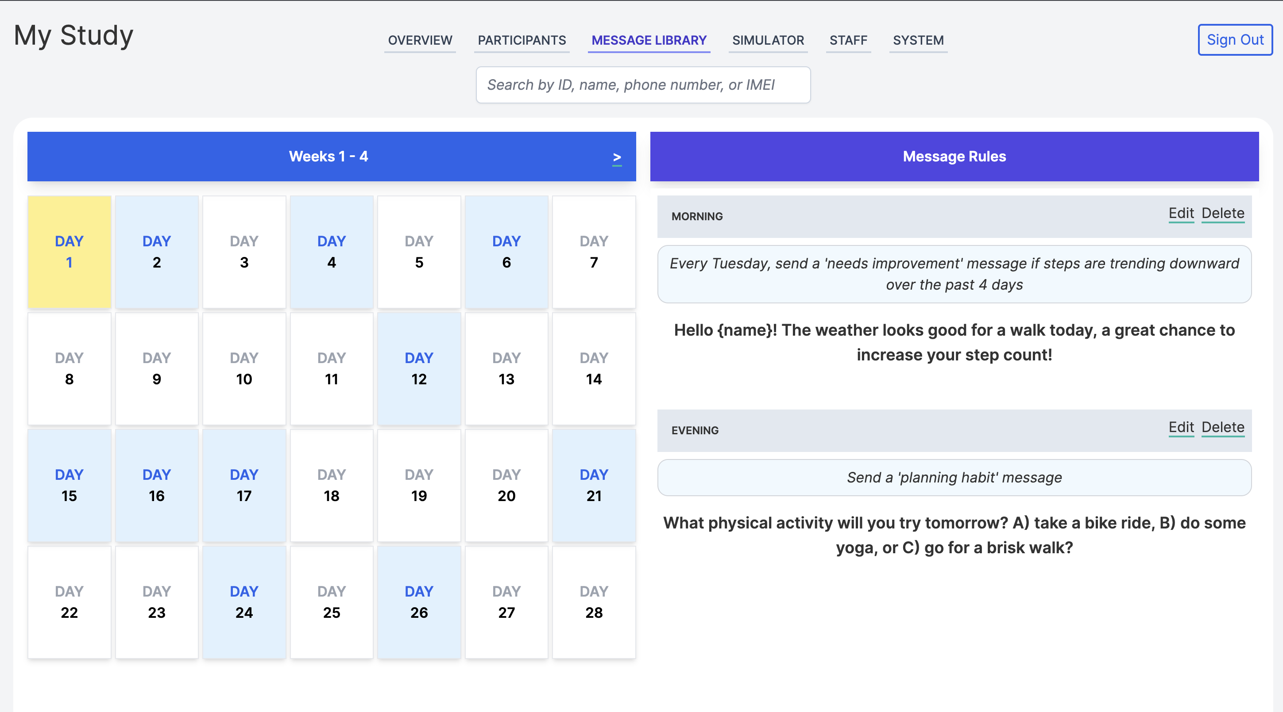Image resolution: width=1283 pixels, height=712 pixels.
Task: Switch to the Participants tab
Action: [522, 40]
